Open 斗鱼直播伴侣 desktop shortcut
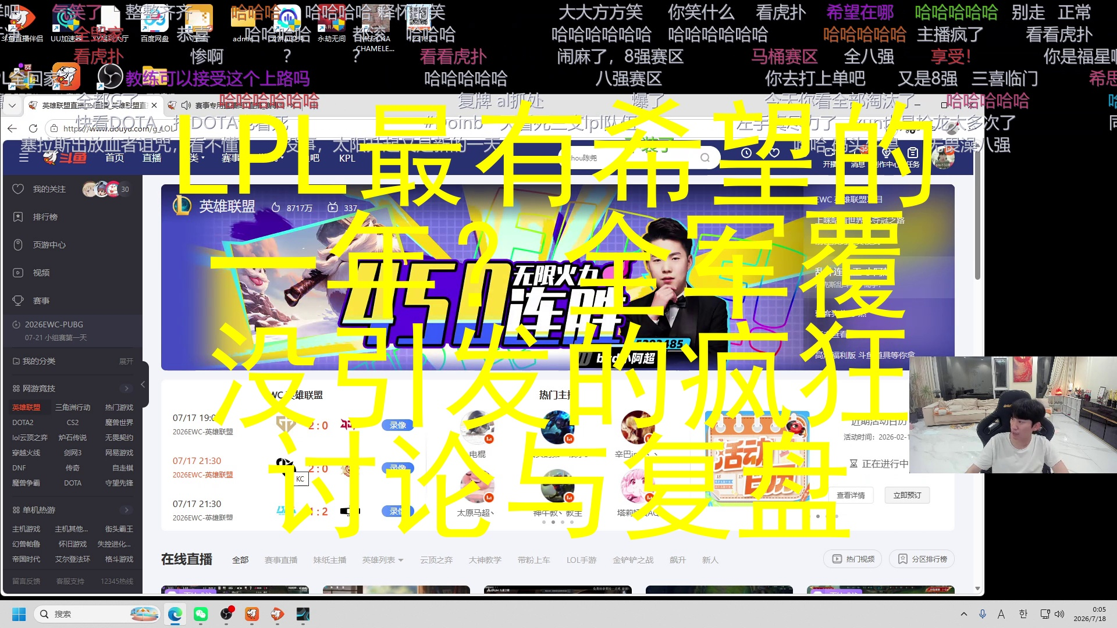This screenshot has width=1117, height=628. [x=22, y=23]
